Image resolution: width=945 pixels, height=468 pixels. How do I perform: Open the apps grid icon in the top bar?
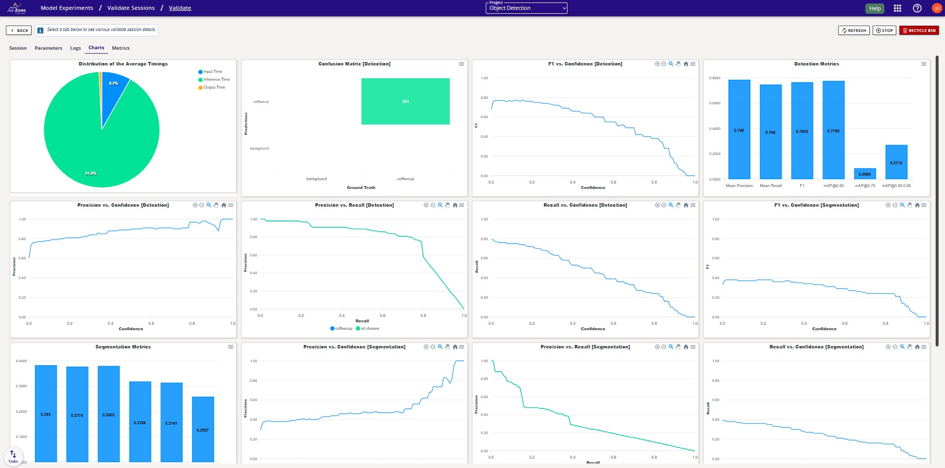coord(897,8)
